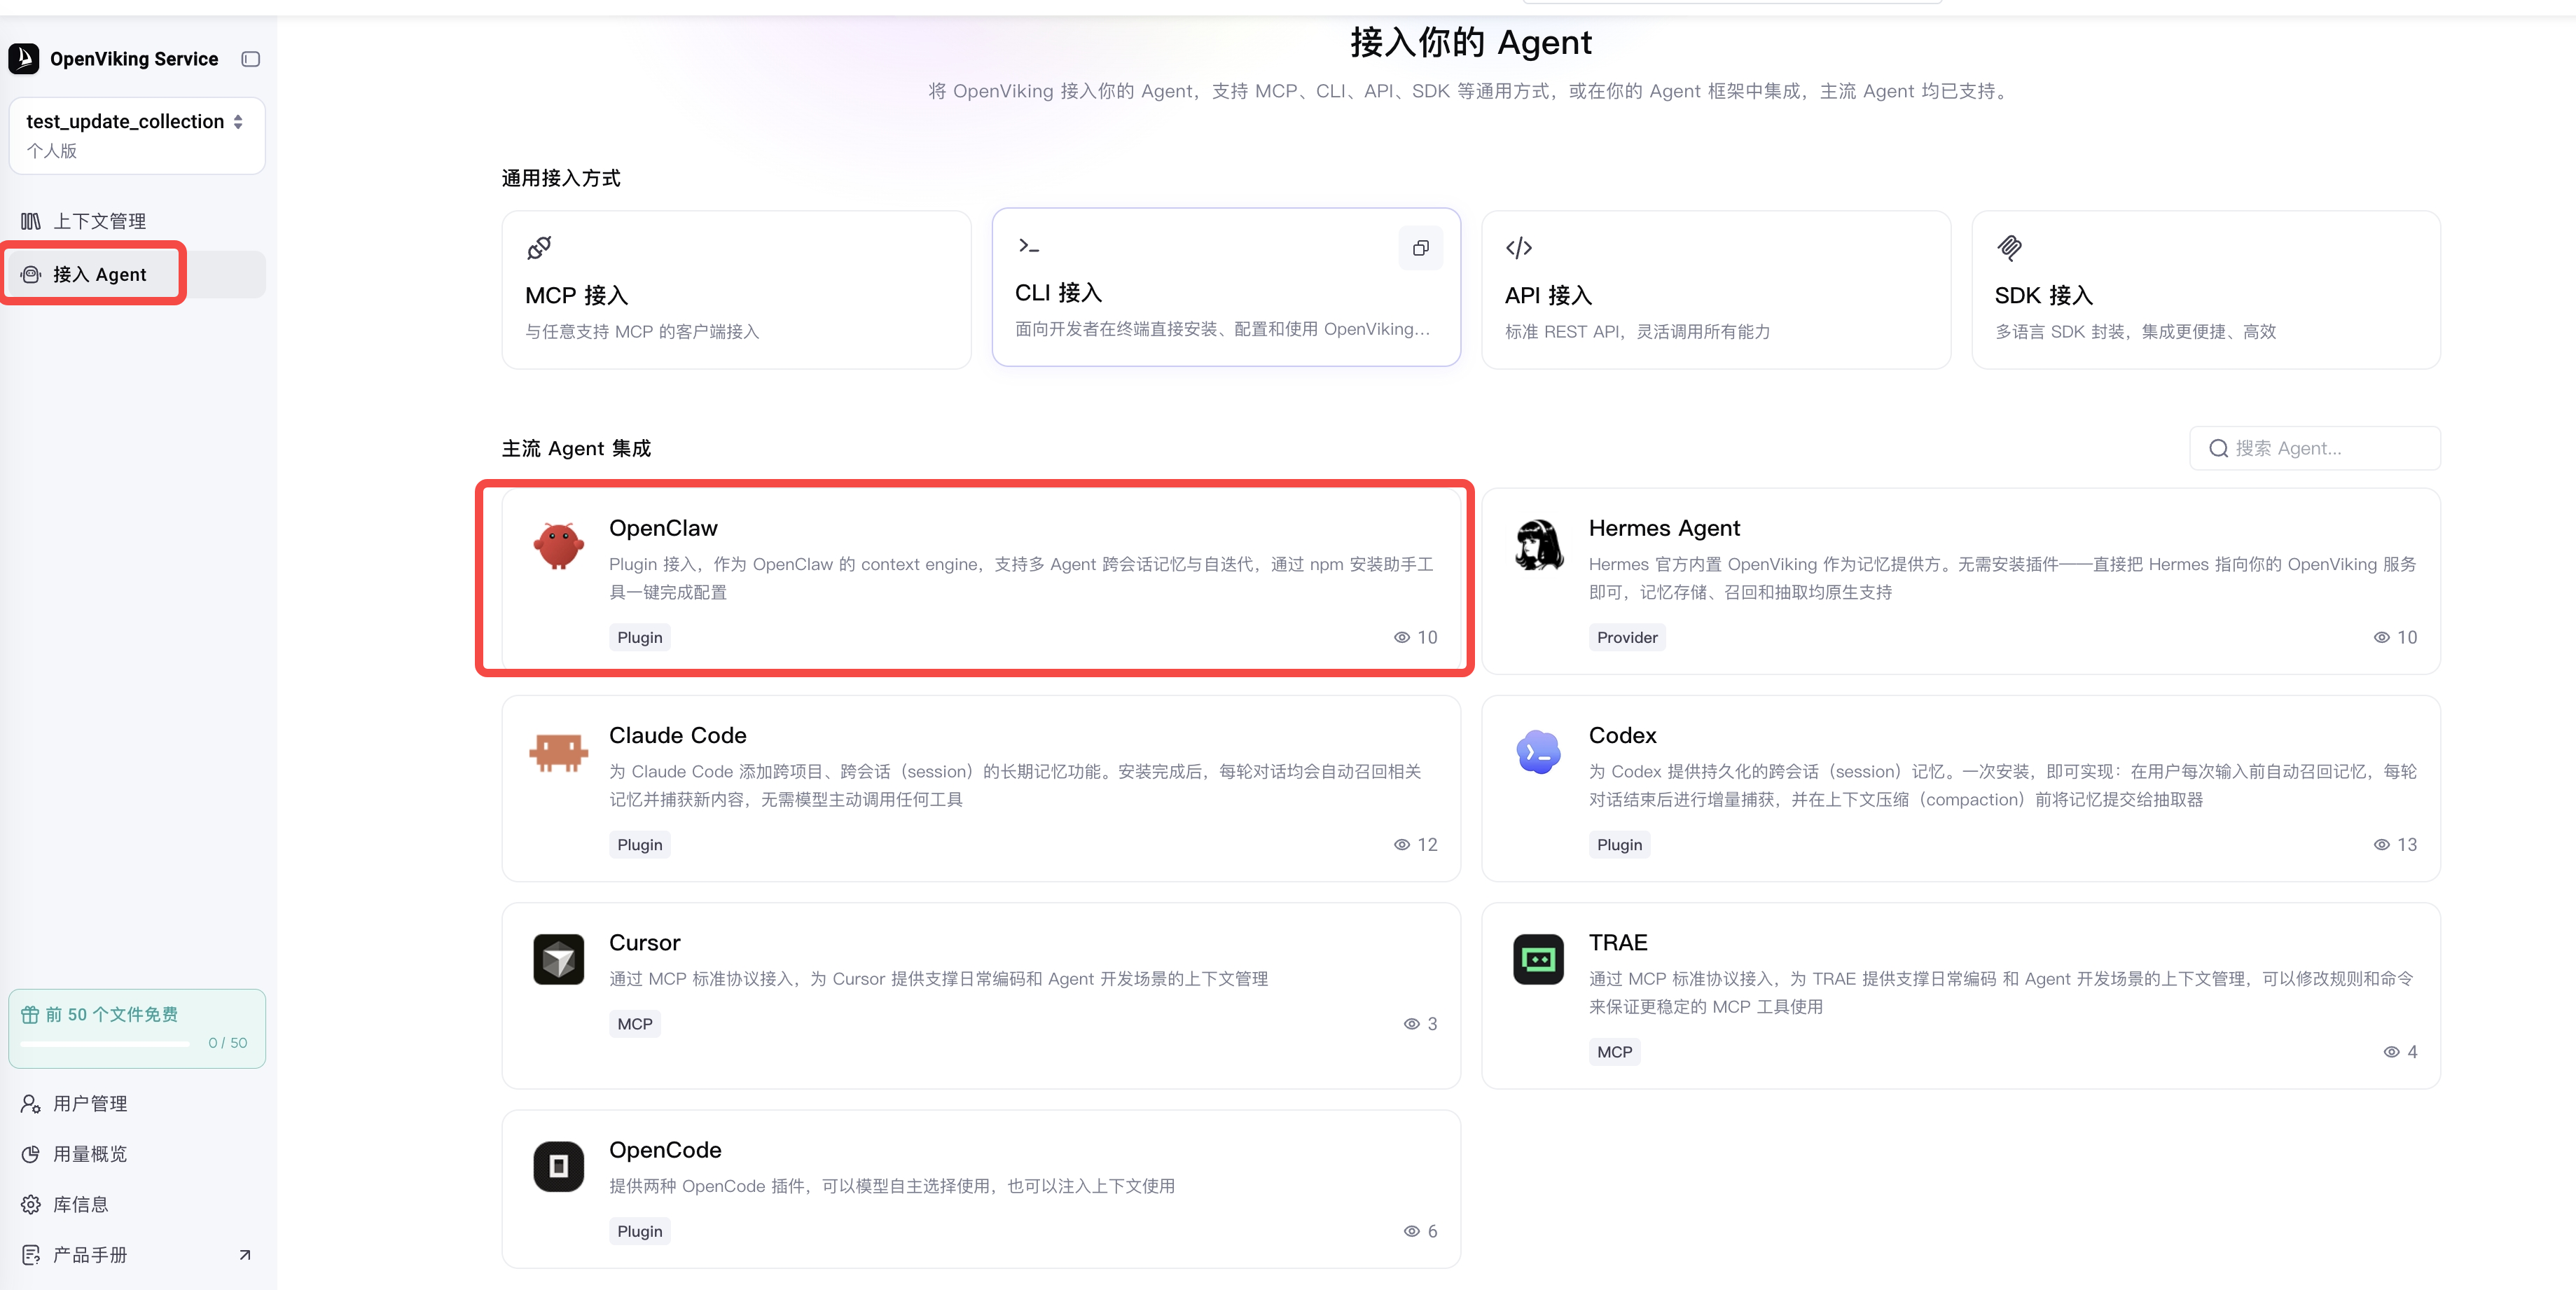Click the Plugin tag on OpenCode card
Screen dimensions: 2576x1290
640,1232
